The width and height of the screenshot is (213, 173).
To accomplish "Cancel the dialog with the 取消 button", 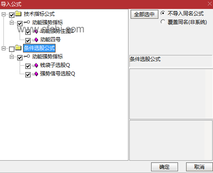I will 199,167.
